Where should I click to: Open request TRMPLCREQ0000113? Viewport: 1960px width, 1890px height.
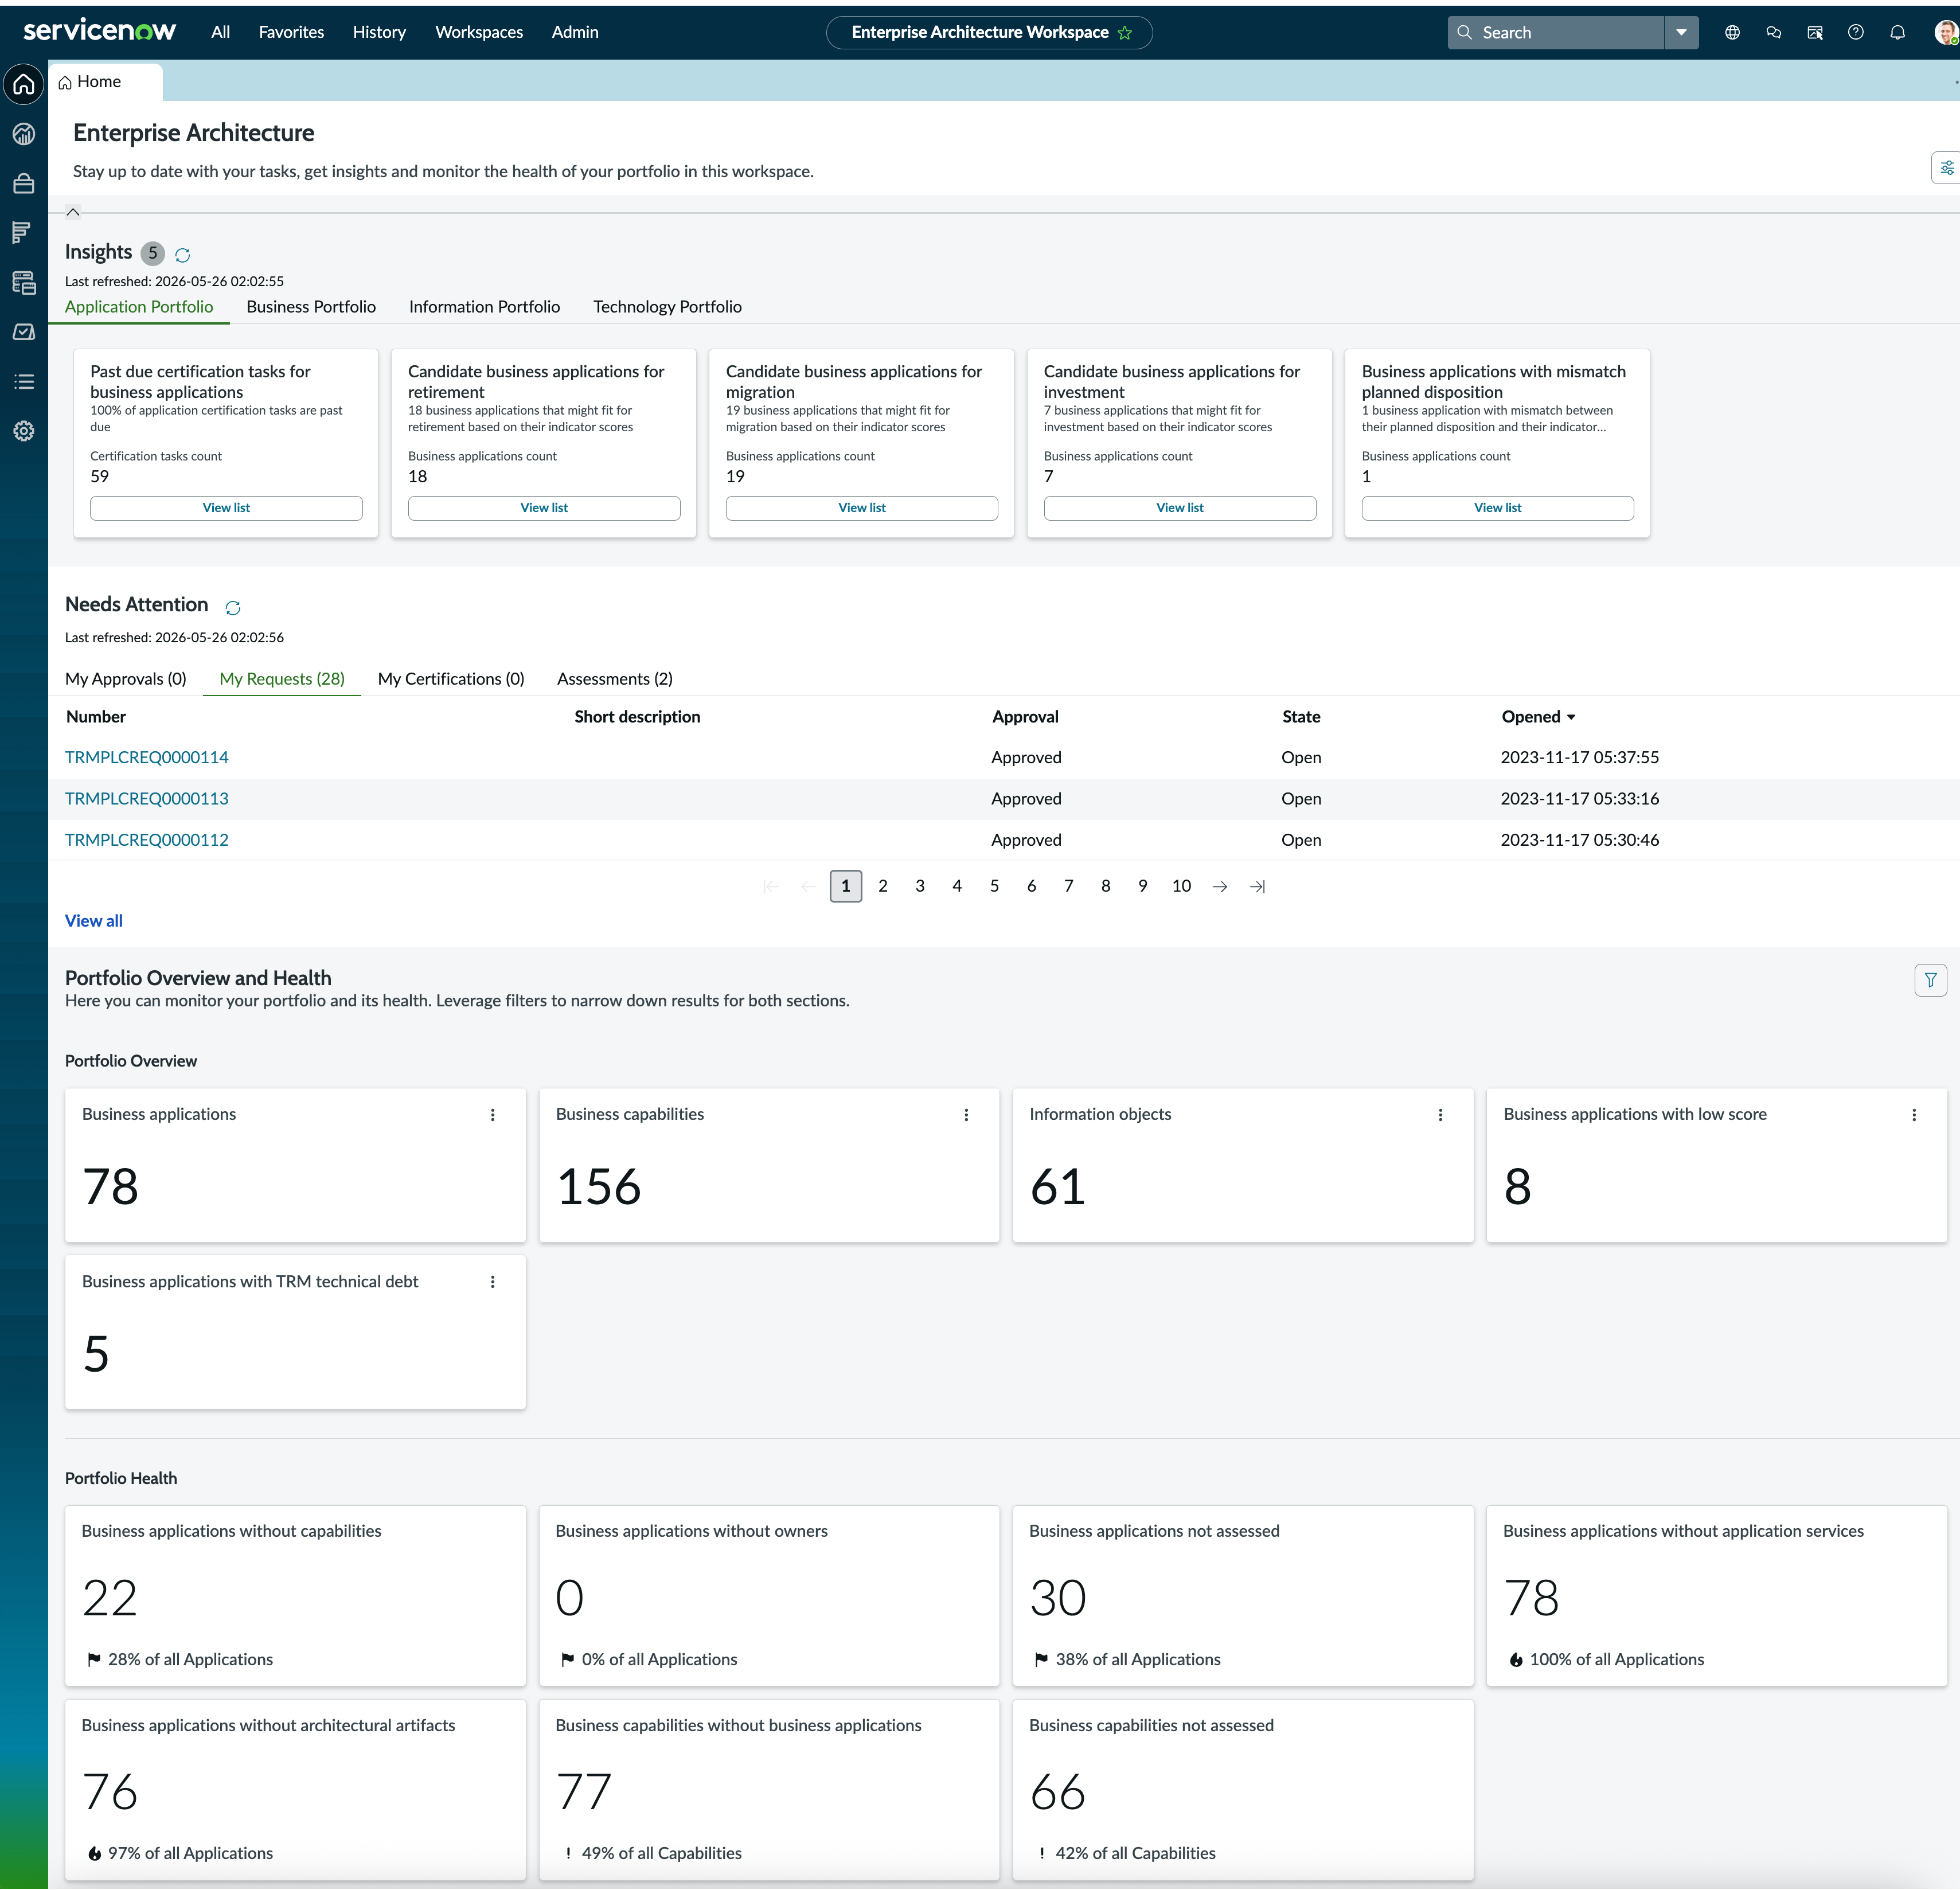pyautogui.click(x=147, y=799)
